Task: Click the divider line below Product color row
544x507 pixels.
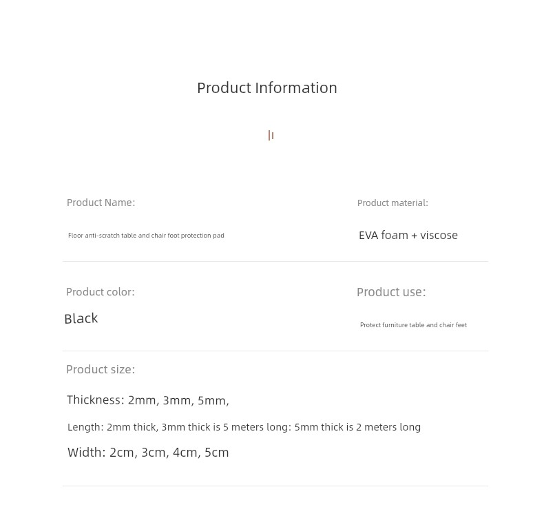Action: click(275, 351)
